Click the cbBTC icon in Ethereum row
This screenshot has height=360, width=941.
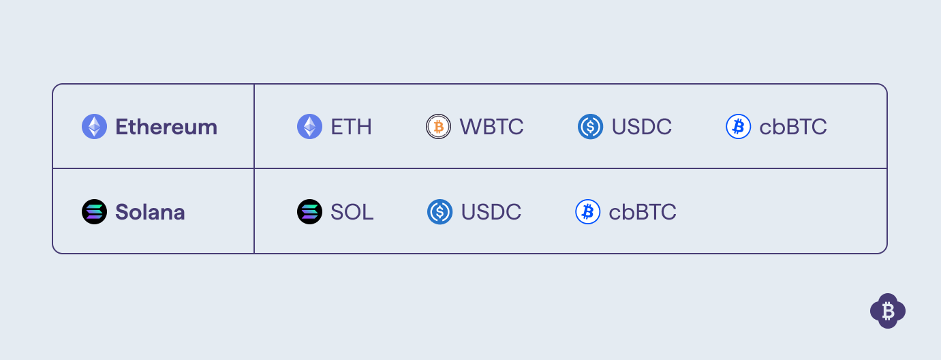pyautogui.click(x=739, y=127)
